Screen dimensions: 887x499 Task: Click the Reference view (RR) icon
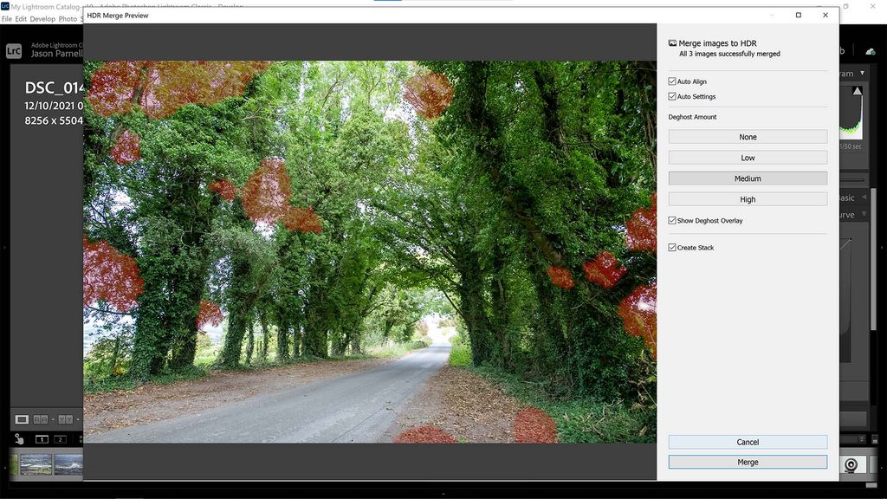(x=42, y=419)
